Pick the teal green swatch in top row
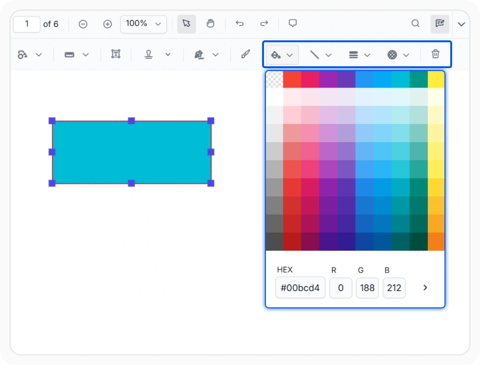The image size is (480, 365). click(x=419, y=79)
